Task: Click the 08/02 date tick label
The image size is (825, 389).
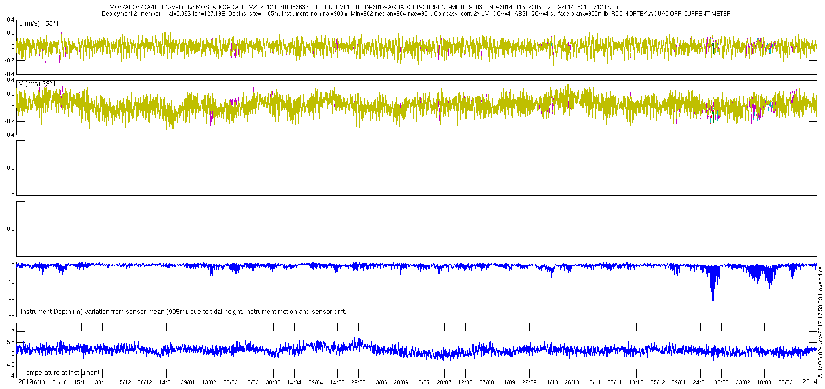Action: (x=721, y=383)
